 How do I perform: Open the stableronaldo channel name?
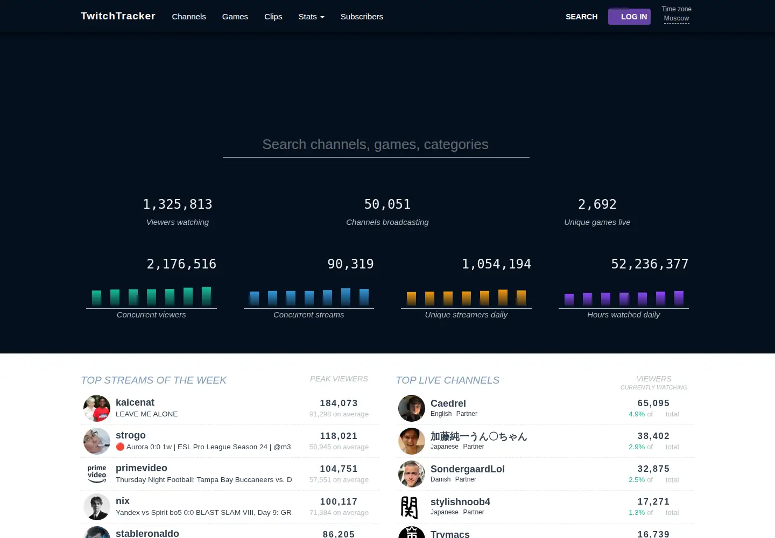[x=147, y=533]
